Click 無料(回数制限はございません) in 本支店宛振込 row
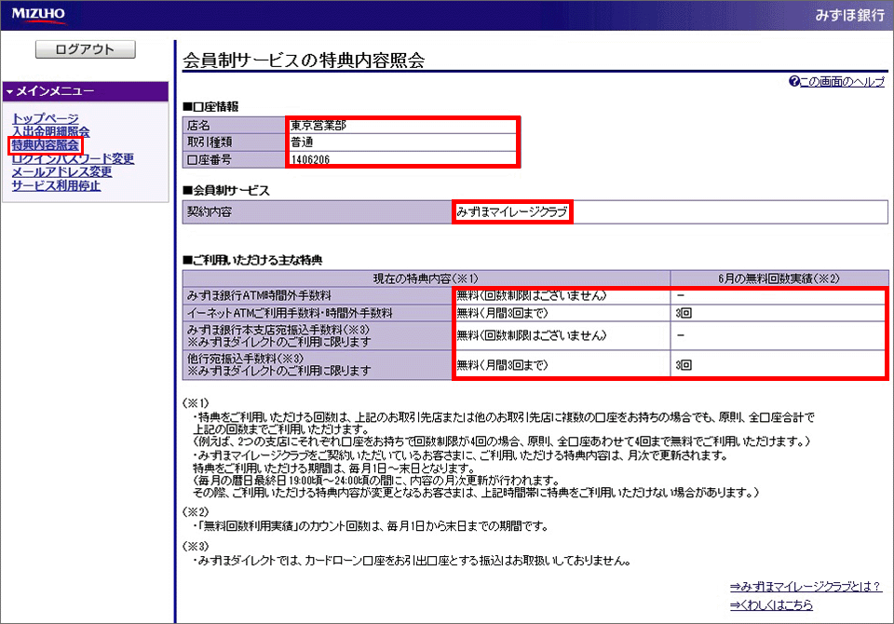 (532, 336)
